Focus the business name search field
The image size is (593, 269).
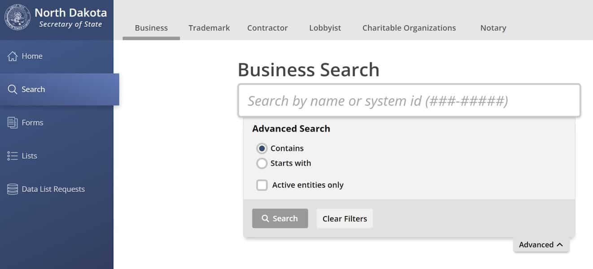click(x=409, y=100)
